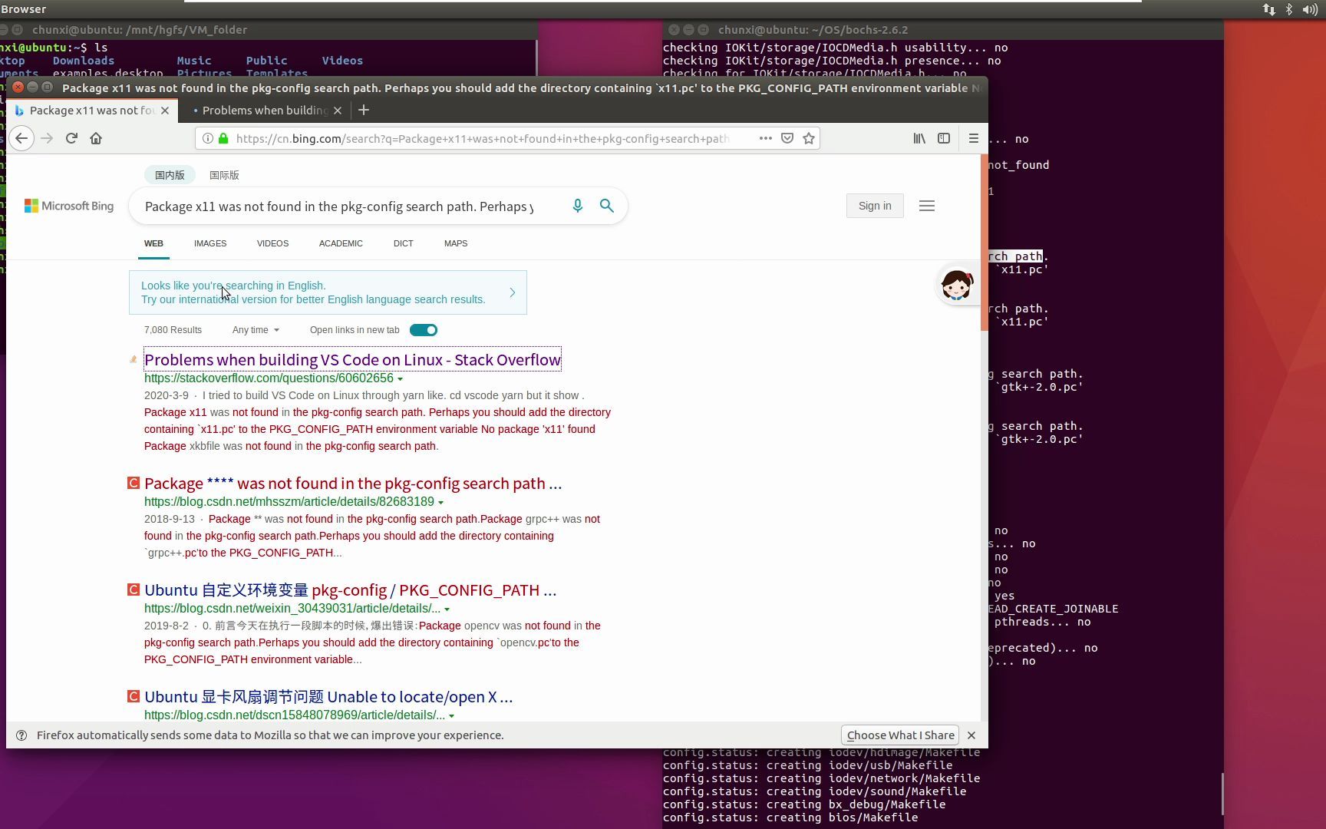Open Firefox Library icon
This screenshot has height=829, width=1326.
(x=919, y=139)
